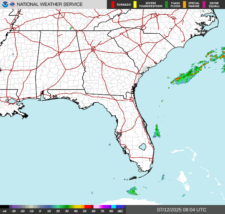Image resolution: width=225 pixels, height=214 pixels.
Task: Click the '50' value on dBZ scale
Action: 84,211
